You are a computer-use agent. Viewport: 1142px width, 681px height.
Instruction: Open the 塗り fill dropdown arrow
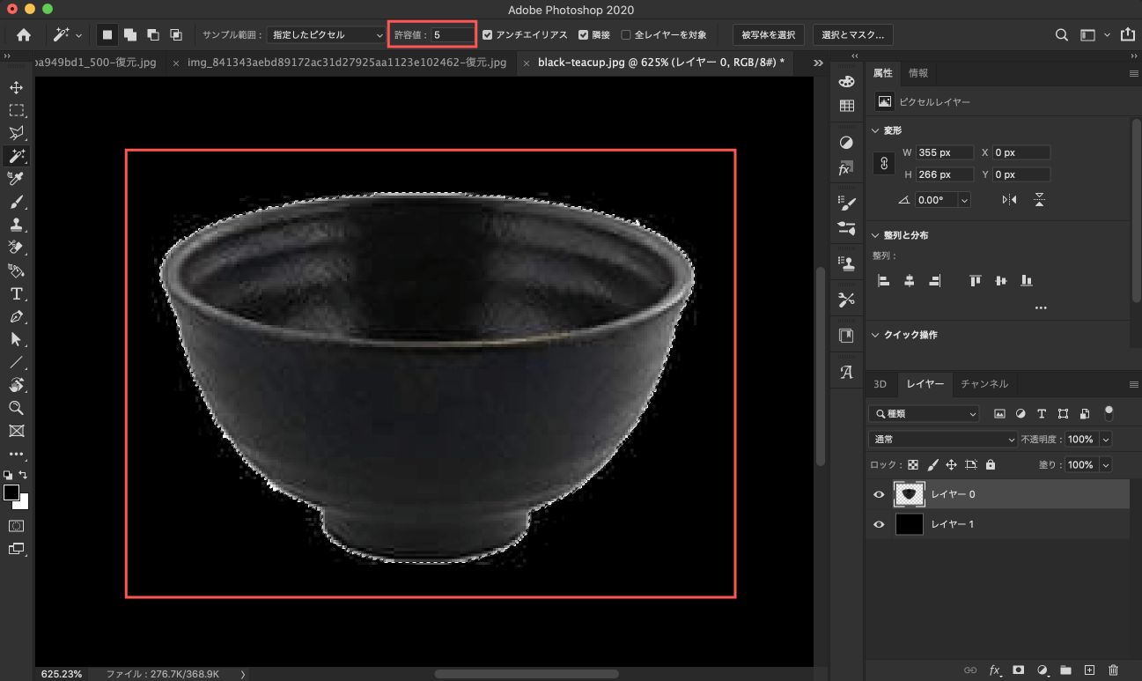click(x=1105, y=464)
